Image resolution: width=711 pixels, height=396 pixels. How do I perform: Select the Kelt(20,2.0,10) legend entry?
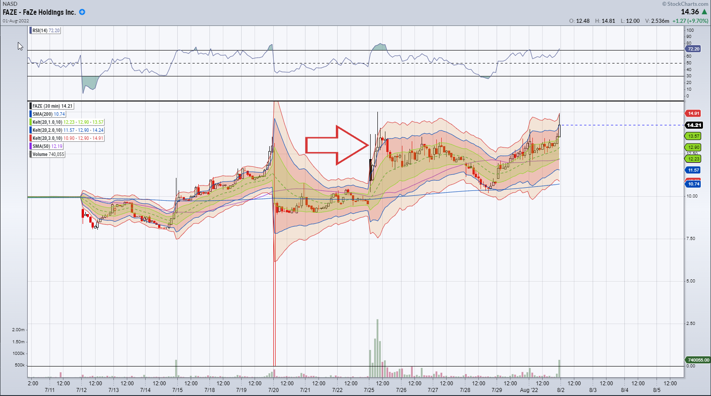67,130
